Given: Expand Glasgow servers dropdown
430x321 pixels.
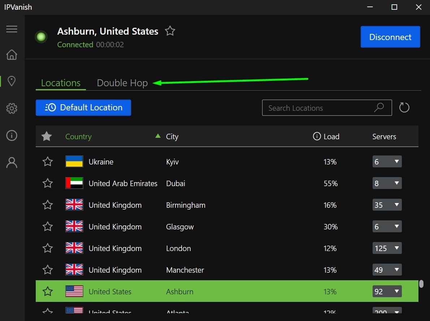Looking at the screenshot, I should click(387, 226).
